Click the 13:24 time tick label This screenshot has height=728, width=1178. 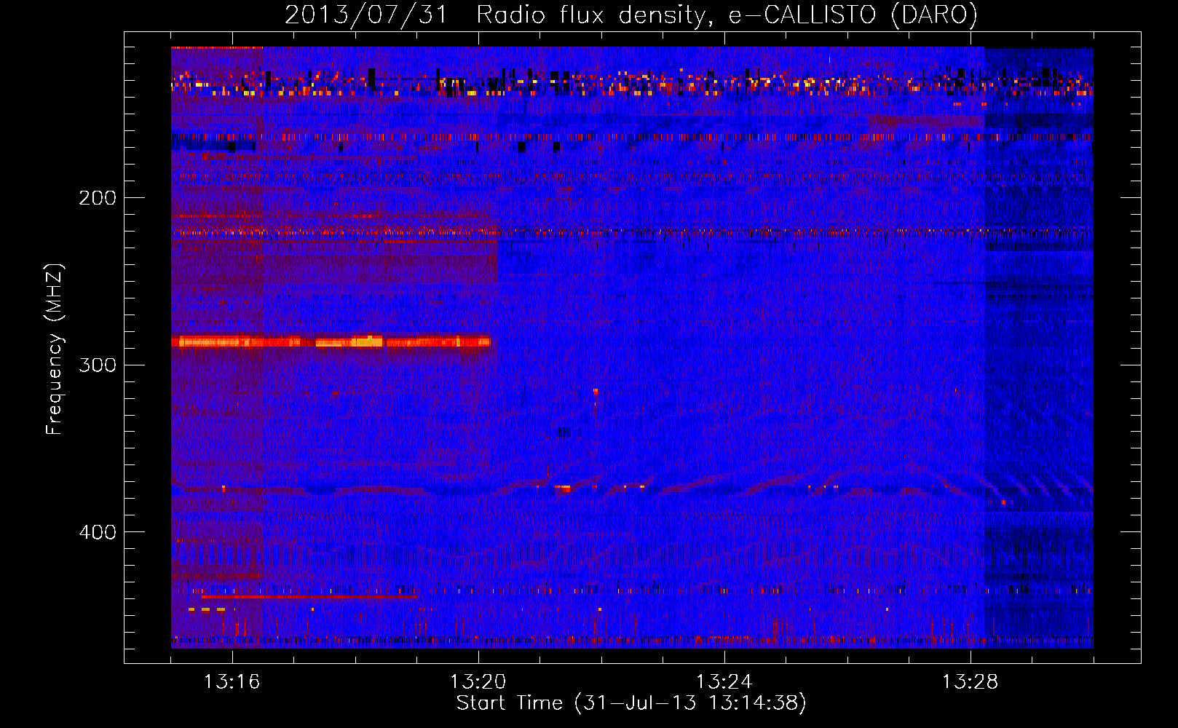(724, 681)
